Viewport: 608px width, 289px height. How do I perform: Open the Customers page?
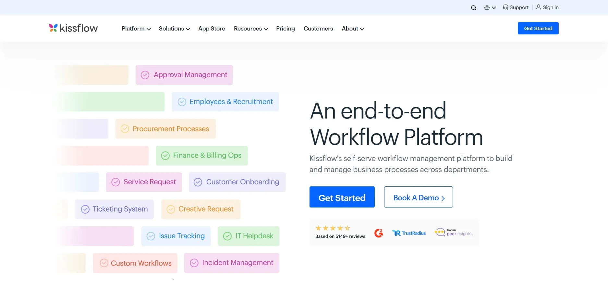tap(318, 29)
